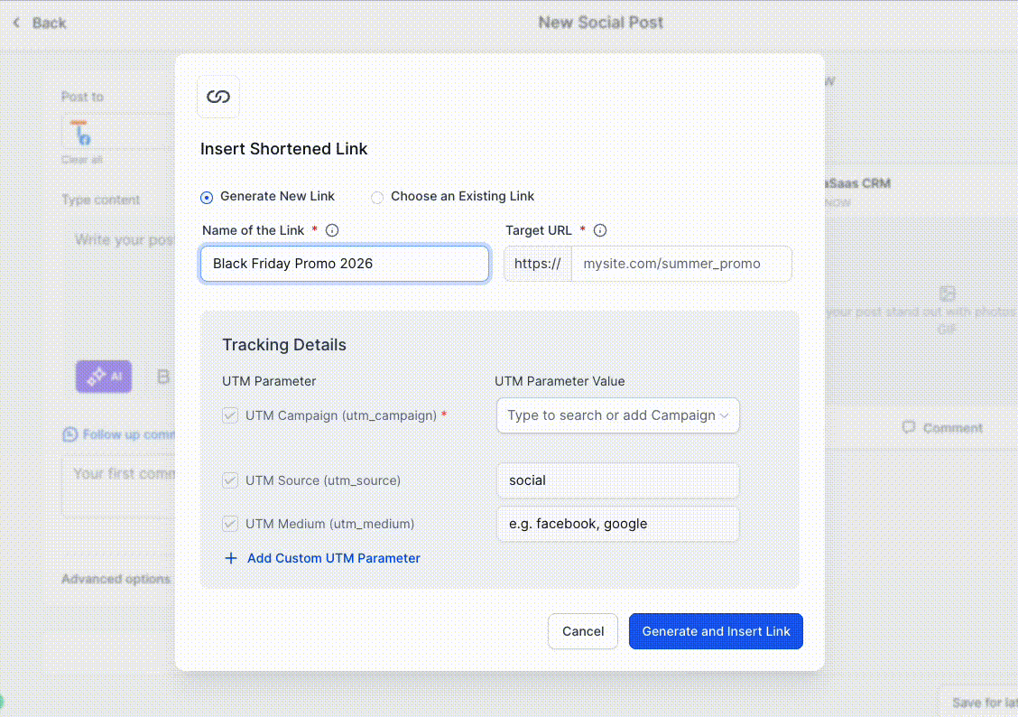1018x717 pixels.
Task: Select the Generate New Link radio button
Action: [x=207, y=198]
